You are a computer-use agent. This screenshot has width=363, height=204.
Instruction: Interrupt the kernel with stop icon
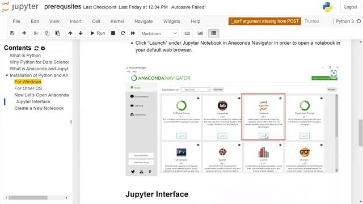113,33
